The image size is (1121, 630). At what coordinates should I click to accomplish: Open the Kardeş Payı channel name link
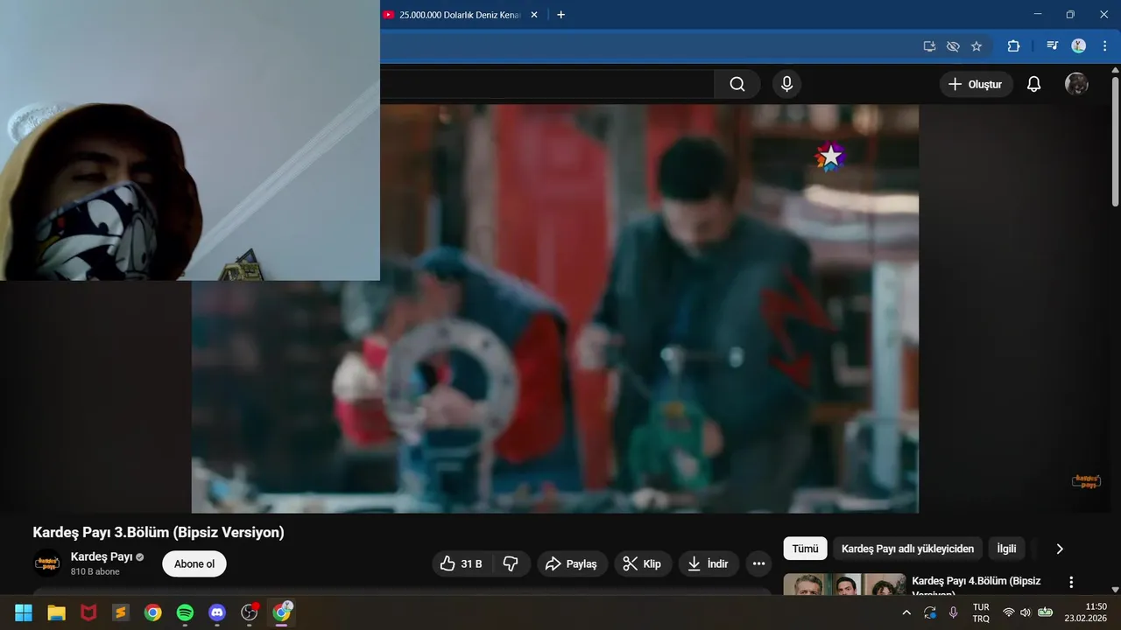pyautogui.click(x=102, y=556)
